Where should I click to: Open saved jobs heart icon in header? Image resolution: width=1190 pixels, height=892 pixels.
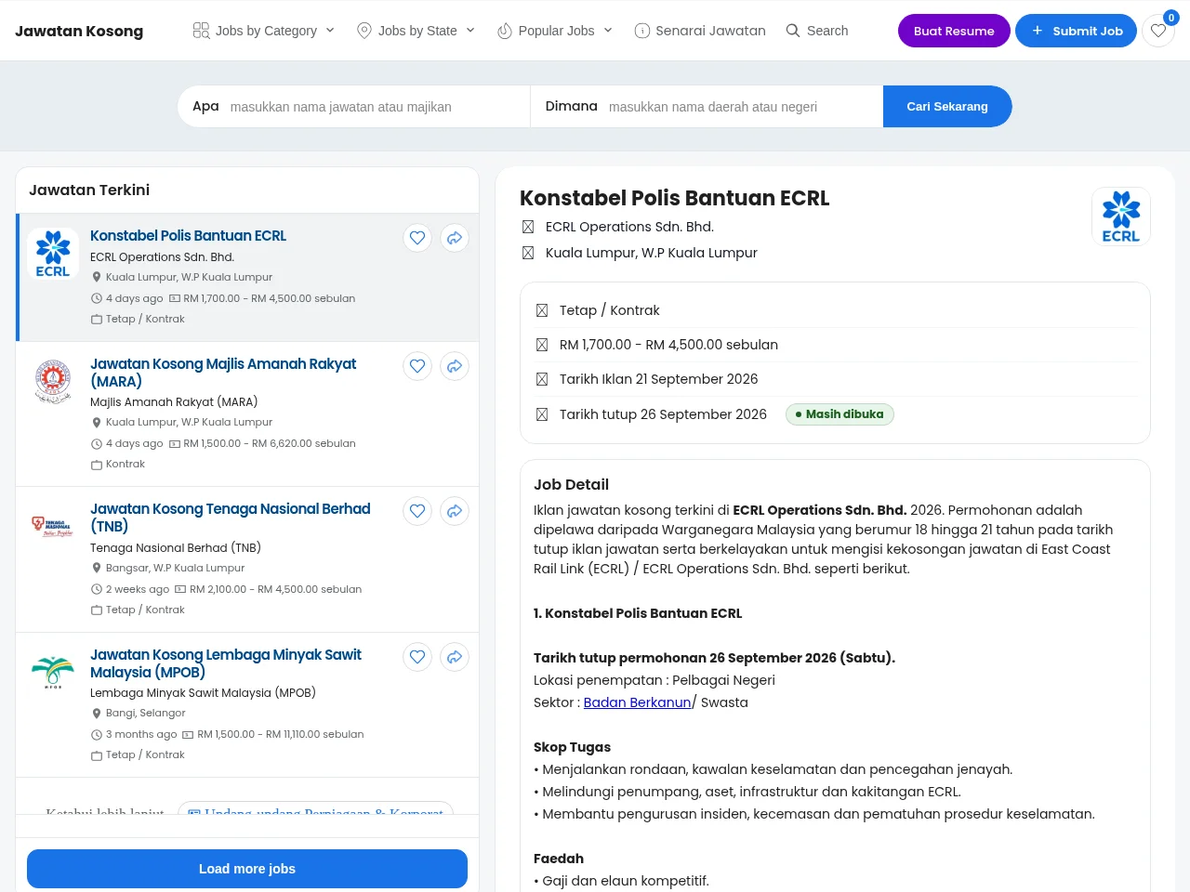1158,31
